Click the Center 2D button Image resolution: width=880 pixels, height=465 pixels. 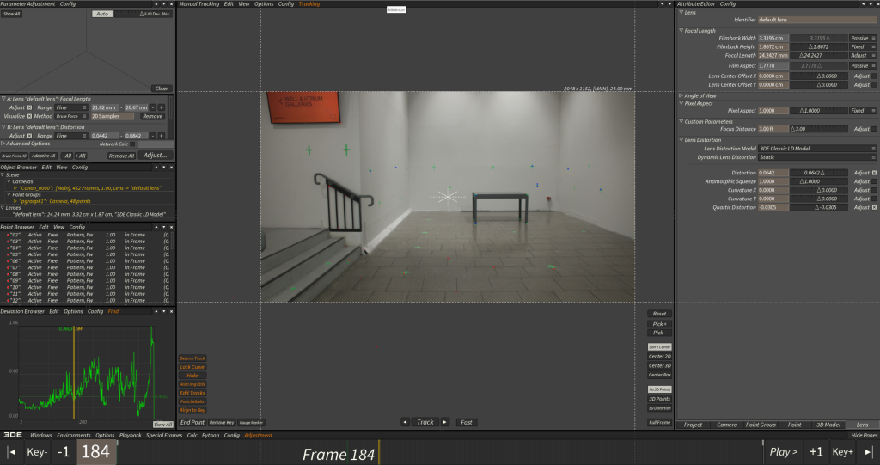pos(659,357)
